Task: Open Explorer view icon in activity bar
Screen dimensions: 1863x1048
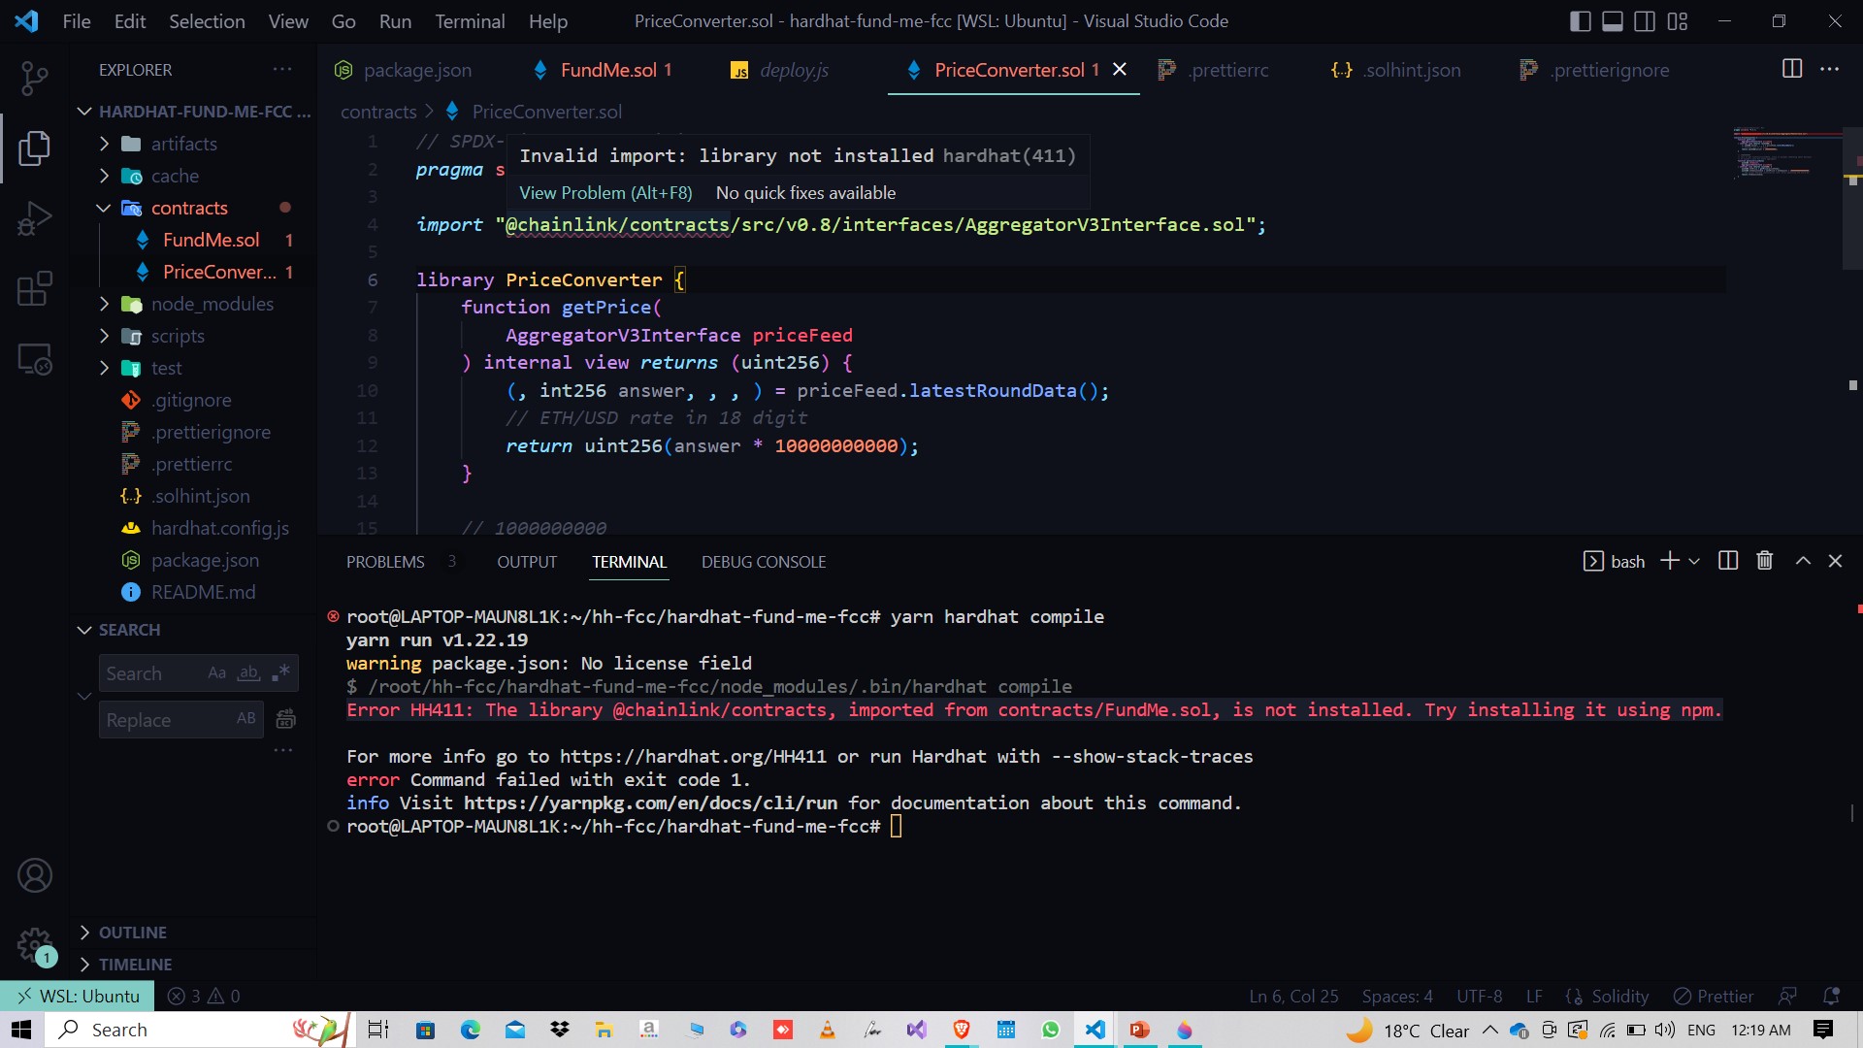Action: pos(35,148)
